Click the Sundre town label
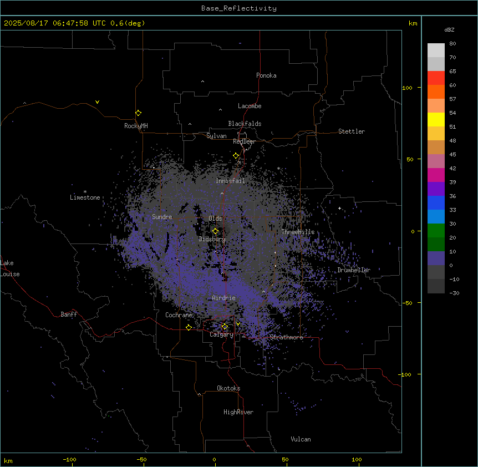 [x=162, y=217]
